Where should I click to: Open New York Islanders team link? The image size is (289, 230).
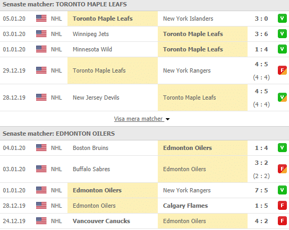188,19
